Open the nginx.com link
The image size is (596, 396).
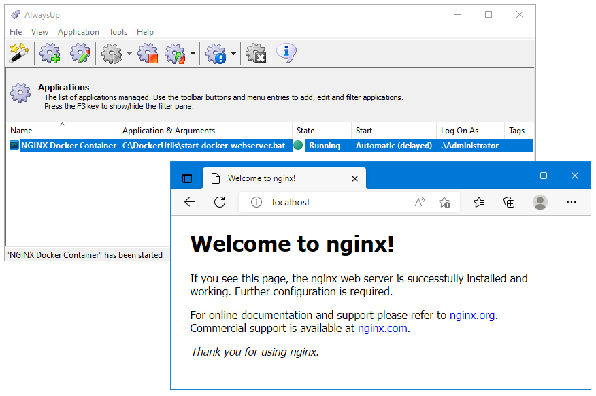point(382,328)
